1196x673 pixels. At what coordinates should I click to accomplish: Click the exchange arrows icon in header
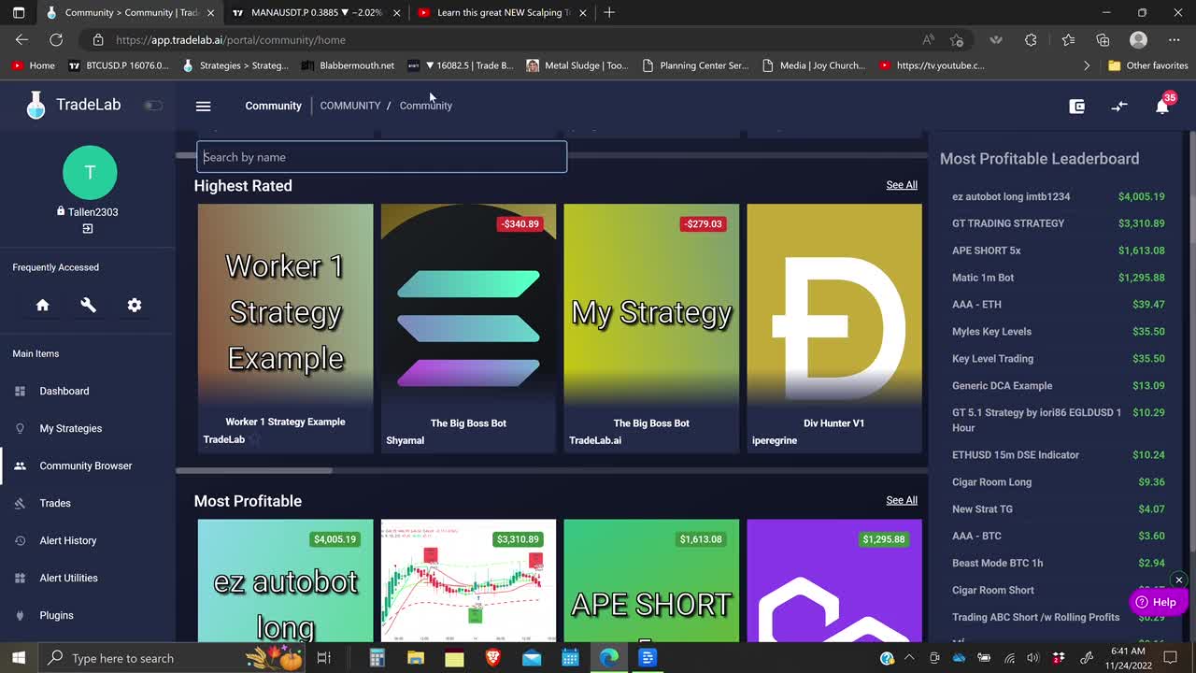point(1119,107)
